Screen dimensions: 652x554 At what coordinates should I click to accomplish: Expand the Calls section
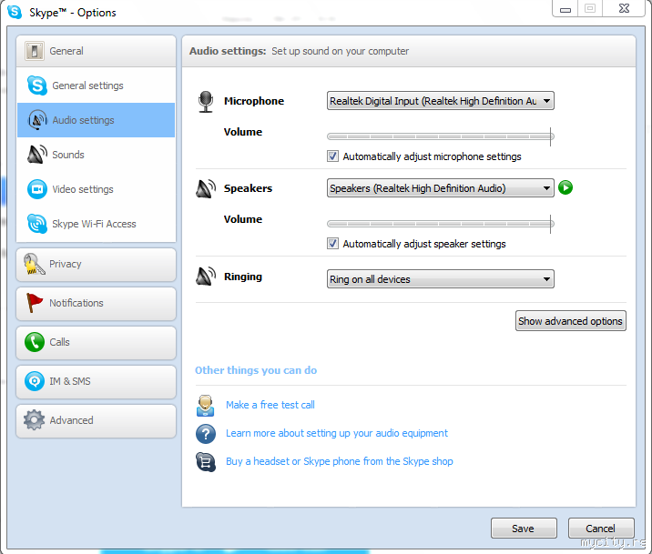96,342
